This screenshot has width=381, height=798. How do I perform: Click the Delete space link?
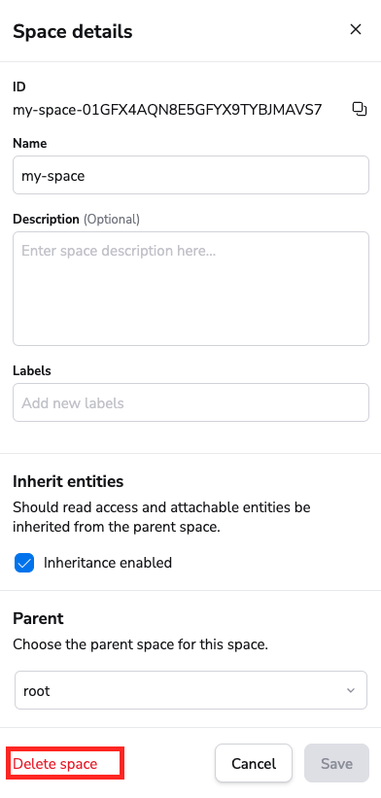[55, 763]
